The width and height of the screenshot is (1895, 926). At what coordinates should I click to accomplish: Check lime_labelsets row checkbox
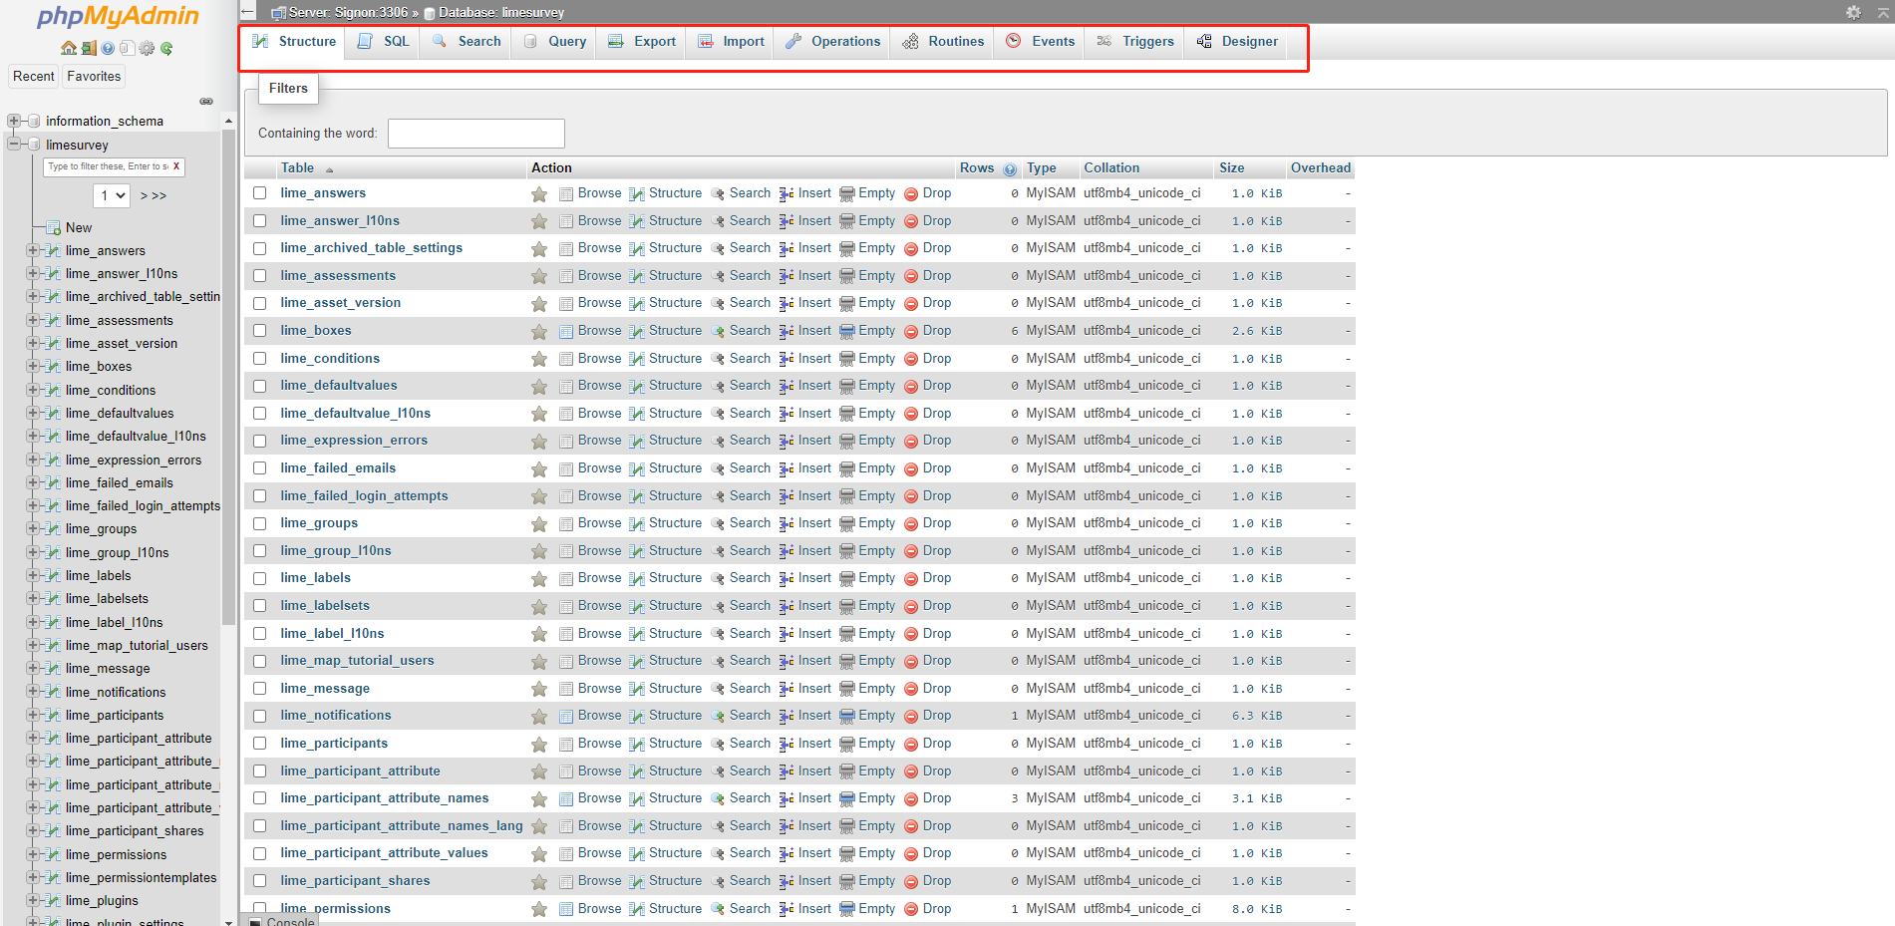click(x=260, y=606)
